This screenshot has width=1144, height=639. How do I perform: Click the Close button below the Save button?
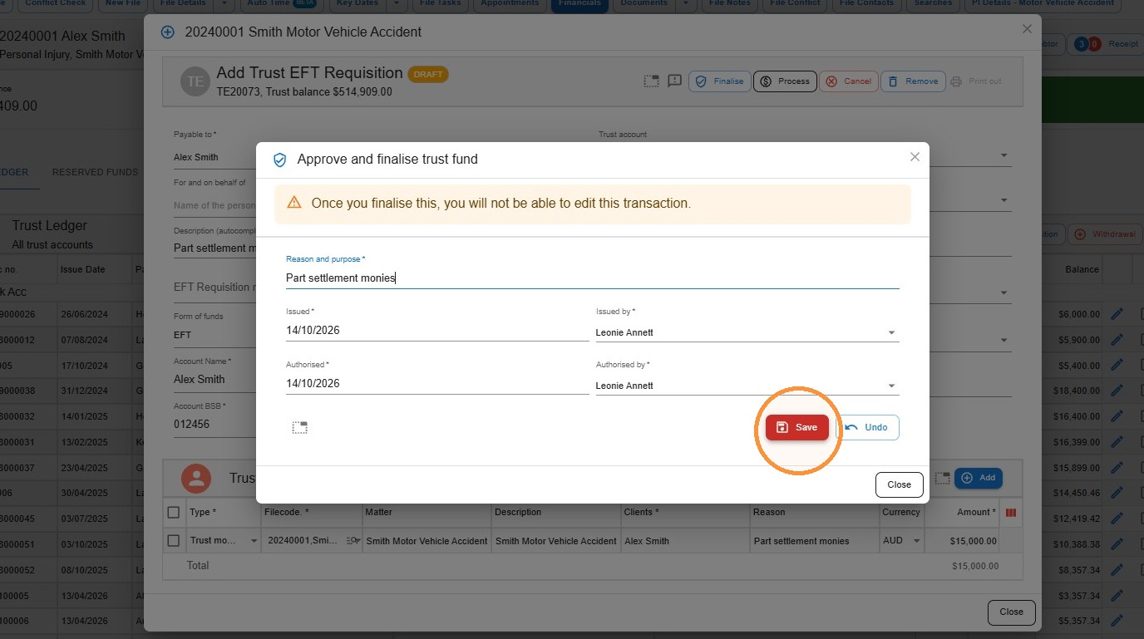pyautogui.click(x=899, y=484)
